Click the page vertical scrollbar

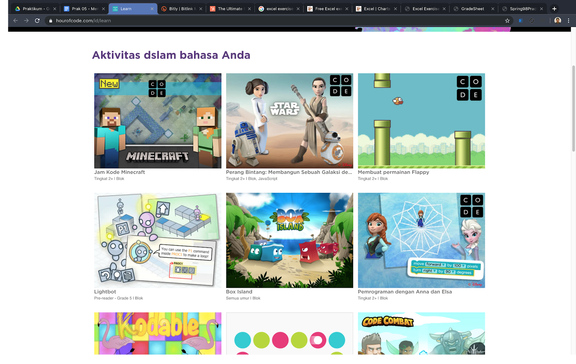pyautogui.click(x=573, y=108)
